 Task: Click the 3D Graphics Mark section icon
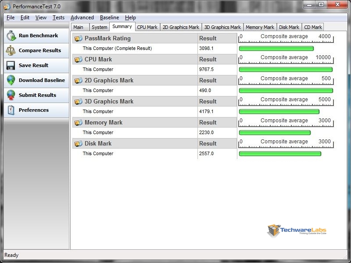[79, 102]
